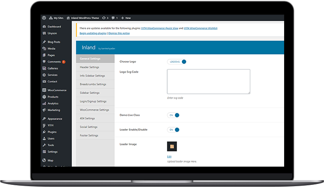Click the WordPress logo icon
This screenshot has width=324, height=187.
44,18
